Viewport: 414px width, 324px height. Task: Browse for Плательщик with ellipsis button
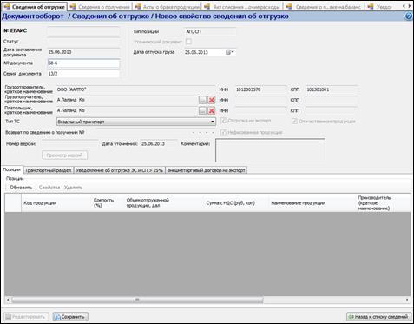point(203,110)
